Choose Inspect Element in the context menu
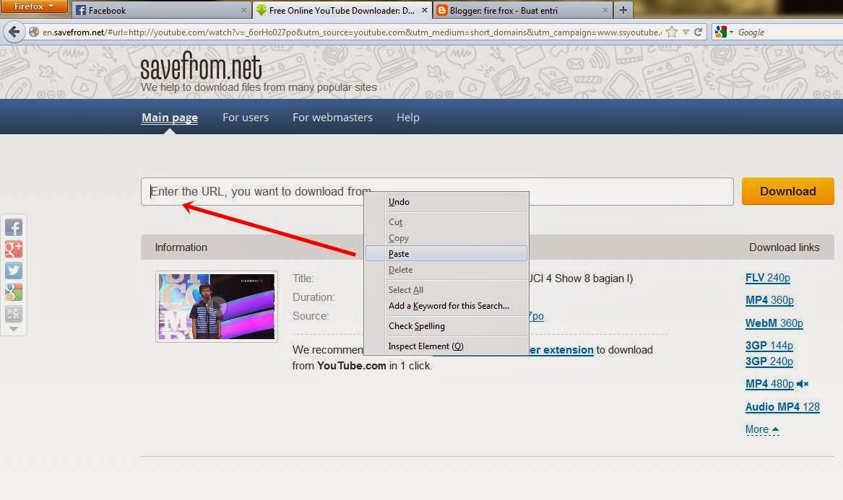 (446, 346)
